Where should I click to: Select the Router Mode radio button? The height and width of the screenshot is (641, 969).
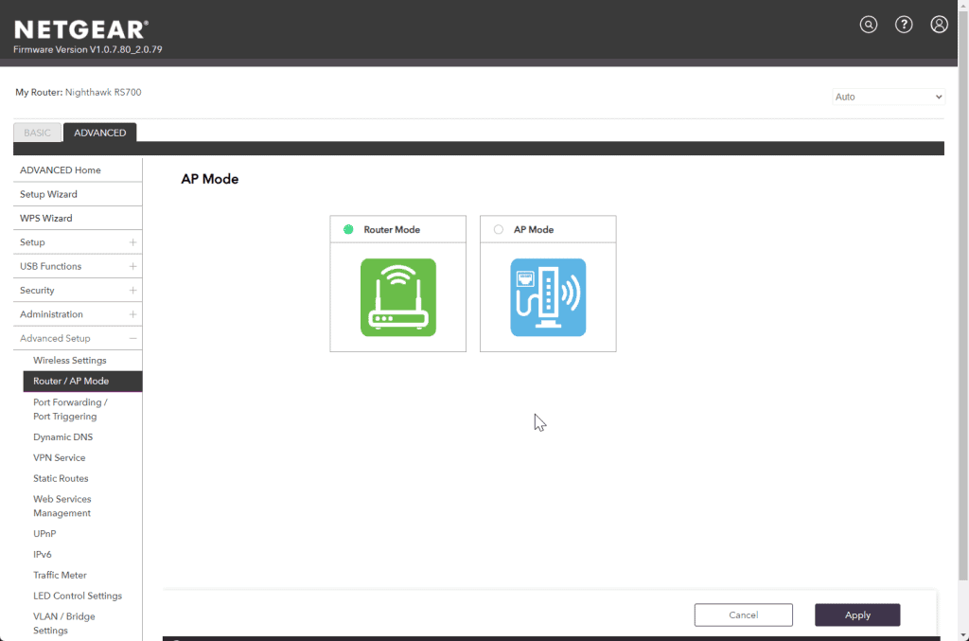[348, 229]
